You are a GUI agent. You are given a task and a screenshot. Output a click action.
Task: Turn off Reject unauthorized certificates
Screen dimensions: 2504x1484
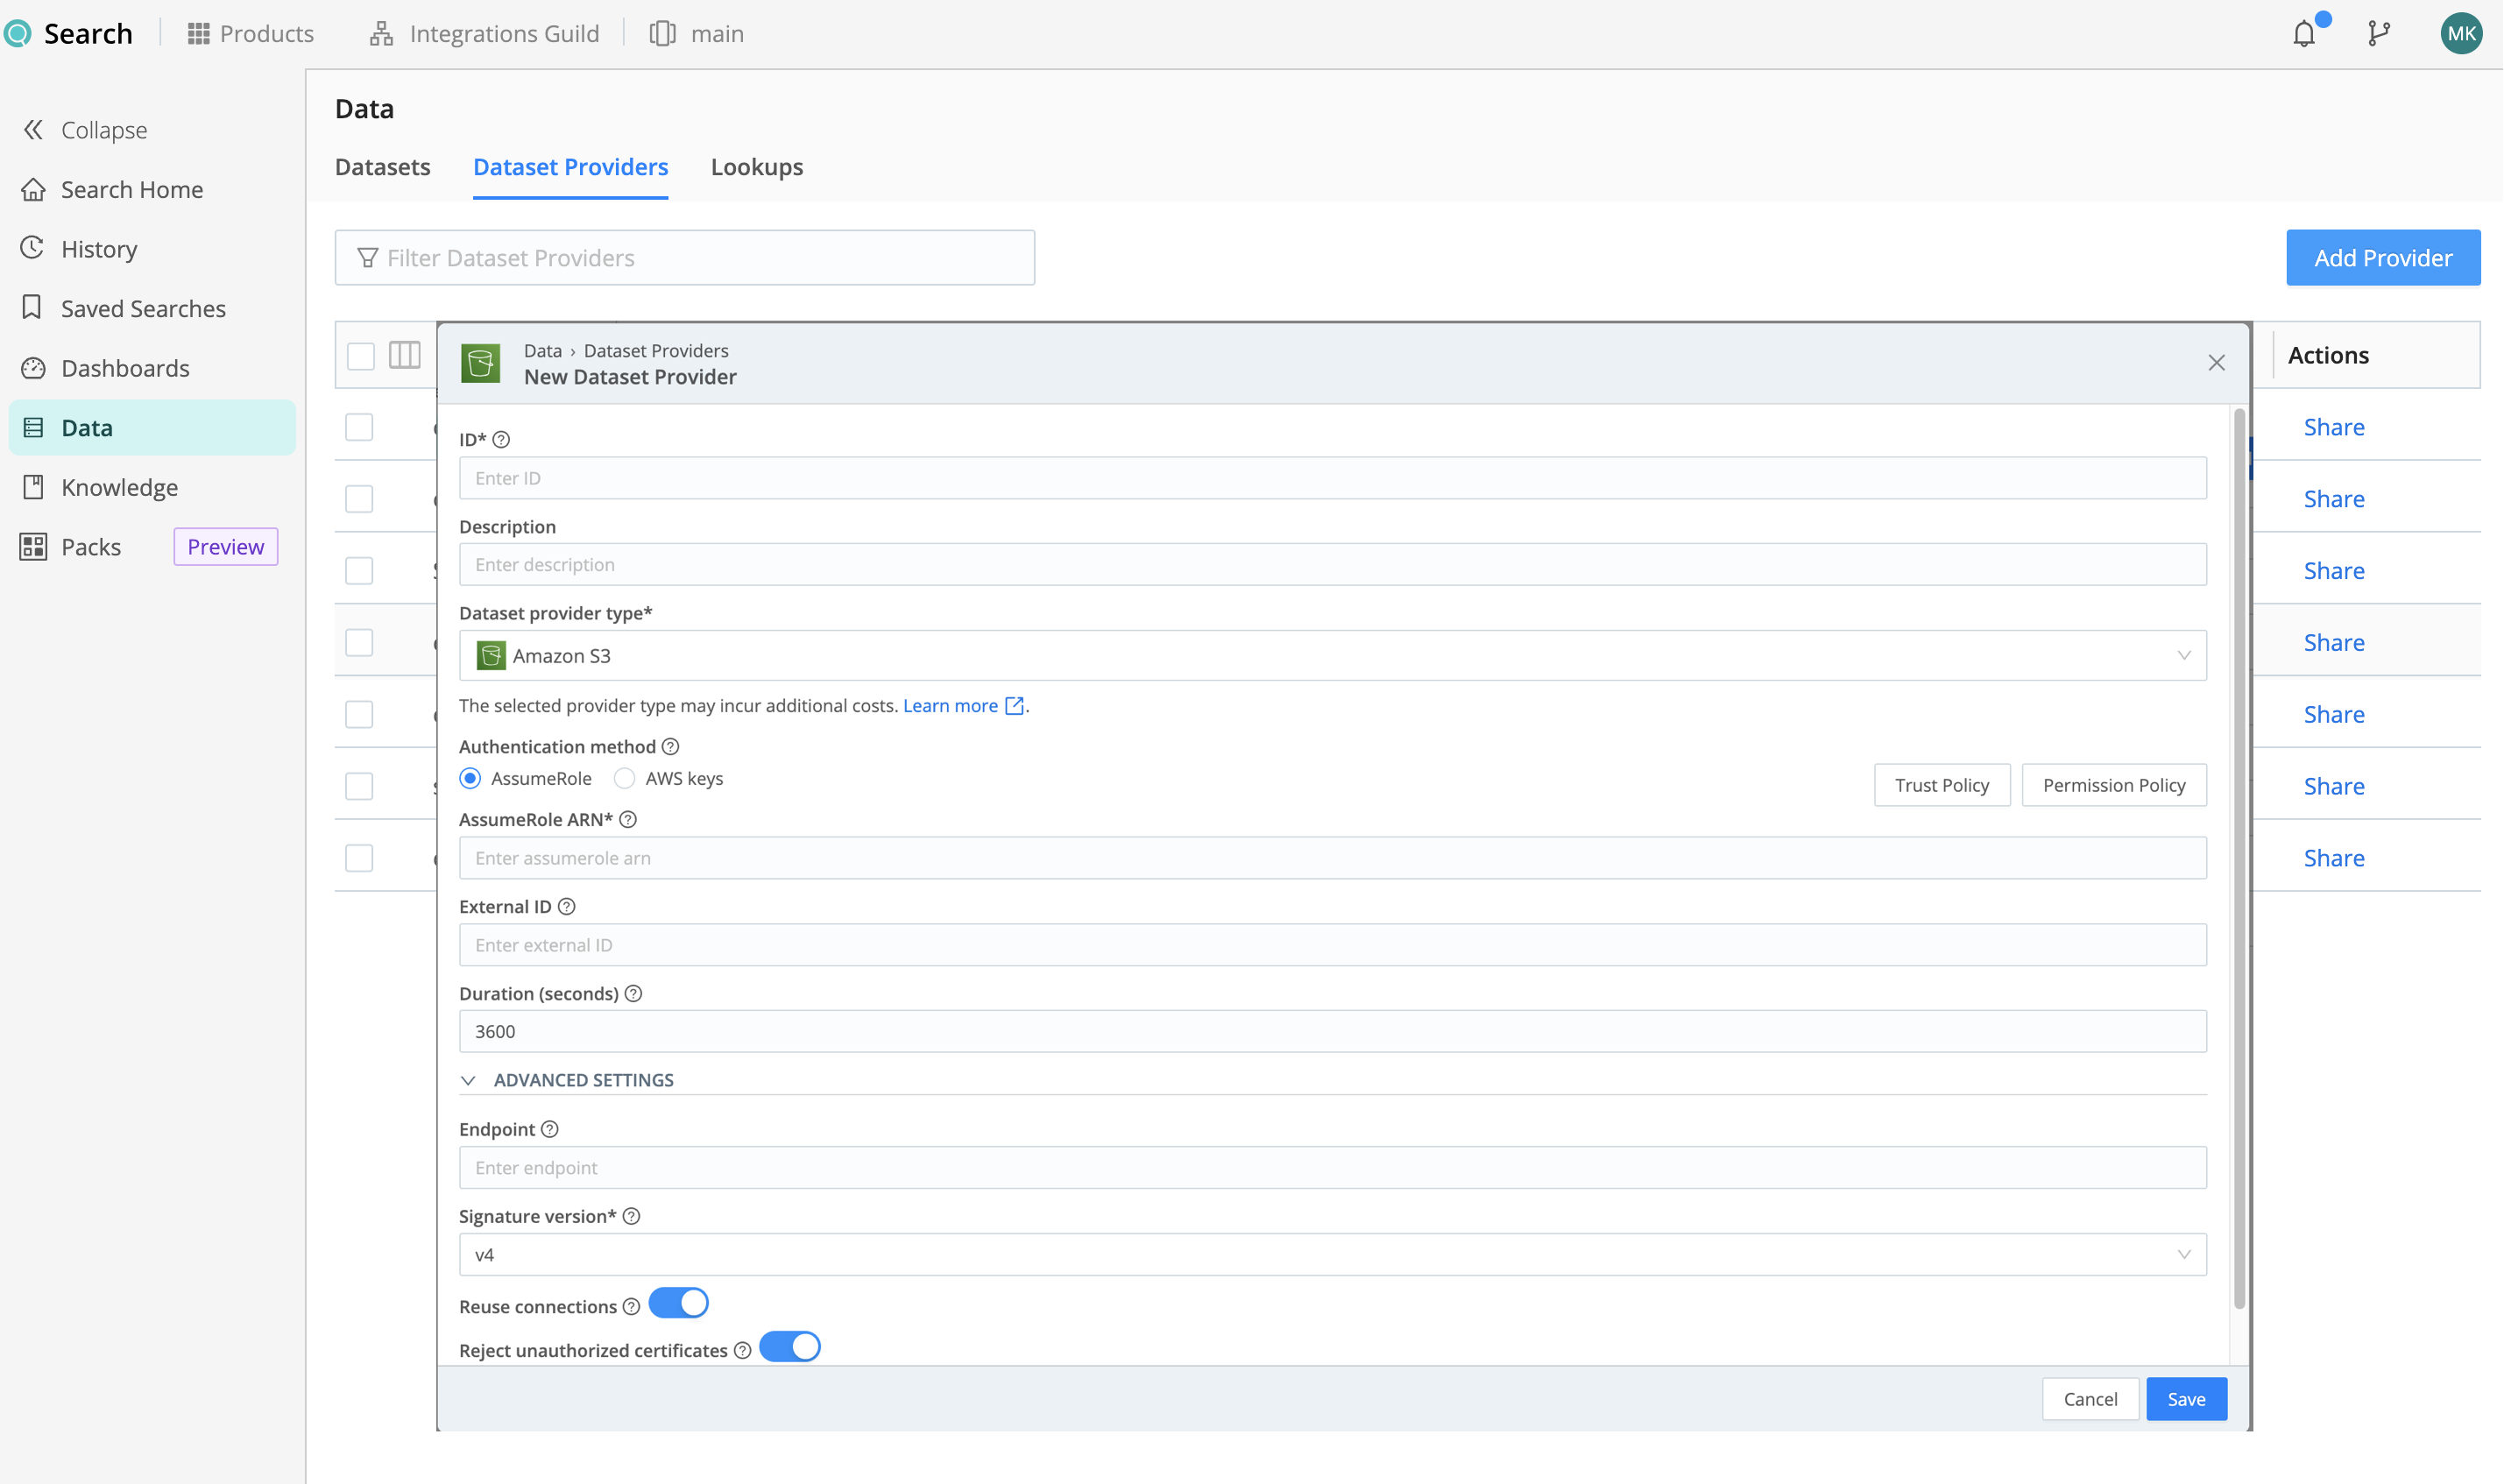click(x=790, y=1346)
